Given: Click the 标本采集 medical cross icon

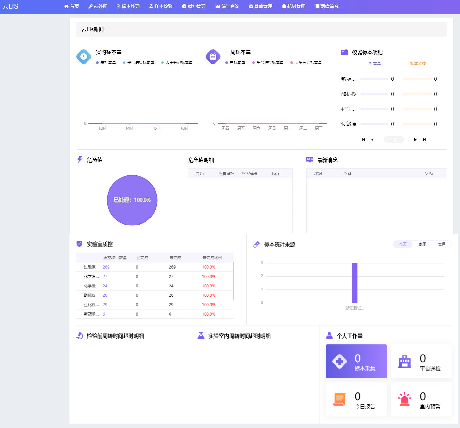Looking at the screenshot, I should tap(340, 361).
